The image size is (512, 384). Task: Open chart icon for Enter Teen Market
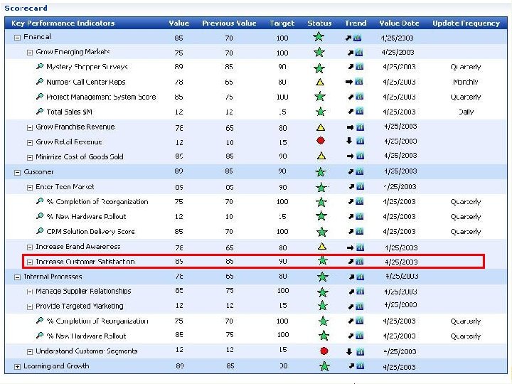[x=360, y=186]
